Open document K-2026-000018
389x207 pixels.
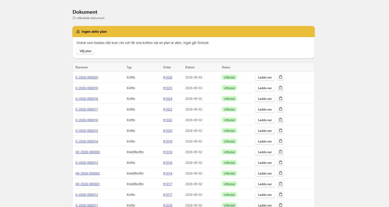point(87,99)
